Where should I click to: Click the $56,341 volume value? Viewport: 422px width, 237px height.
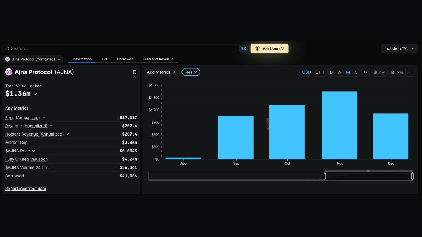click(x=128, y=167)
